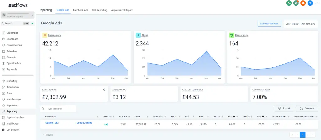Click the green phone icon in header
The width and height of the screenshot is (321, 140).
[289, 3]
